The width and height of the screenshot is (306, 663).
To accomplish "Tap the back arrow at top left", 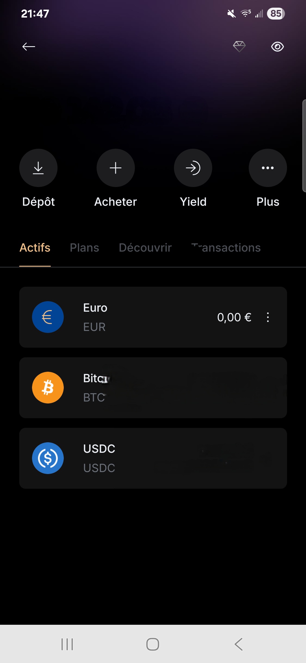I will (29, 46).
